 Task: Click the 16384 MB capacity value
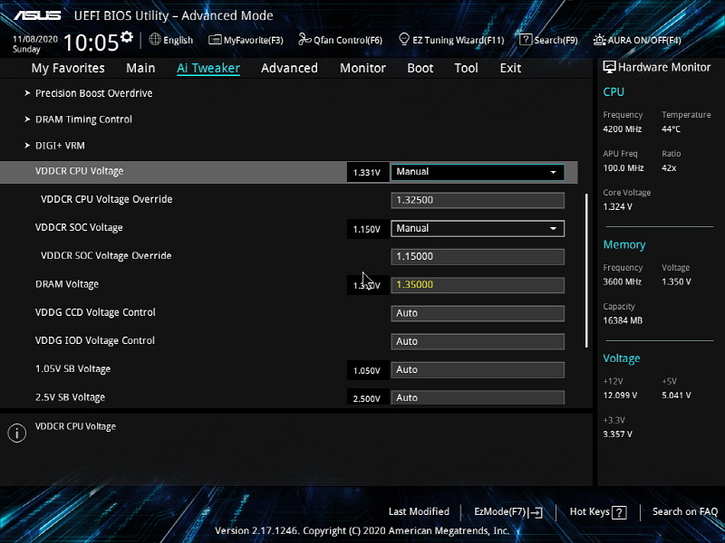[x=623, y=320]
